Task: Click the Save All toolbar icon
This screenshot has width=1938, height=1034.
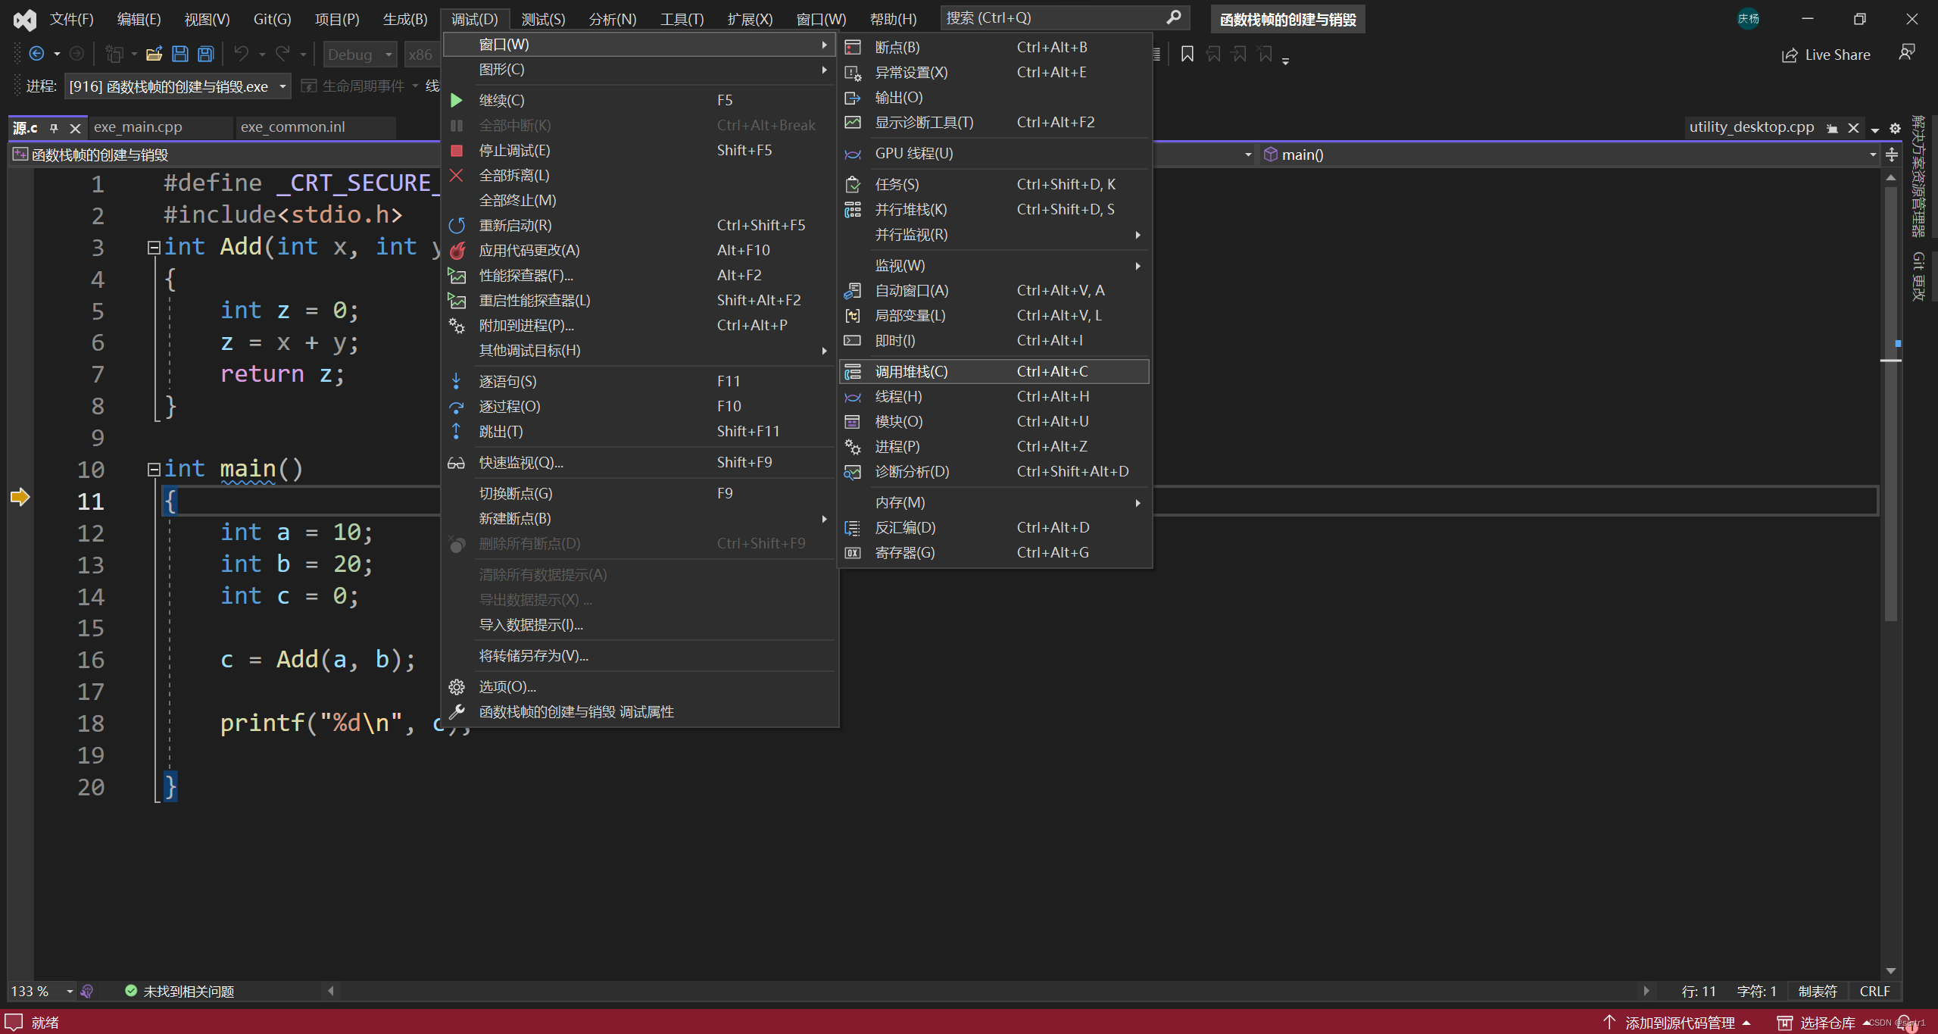Action: pos(205,54)
